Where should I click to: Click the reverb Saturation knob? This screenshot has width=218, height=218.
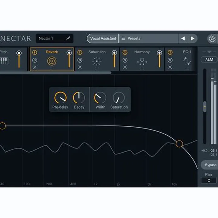coord(119,97)
